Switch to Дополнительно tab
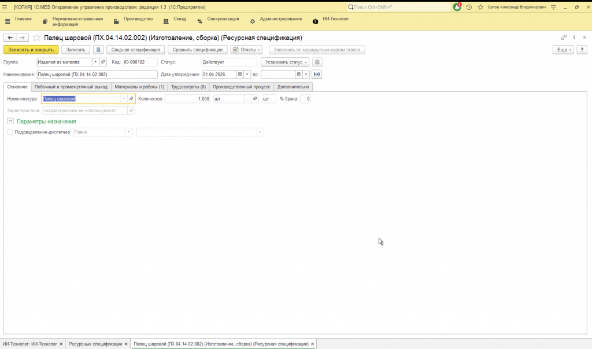This screenshot has width=592, height=349. pyautogui.click(x=293, y=87)
